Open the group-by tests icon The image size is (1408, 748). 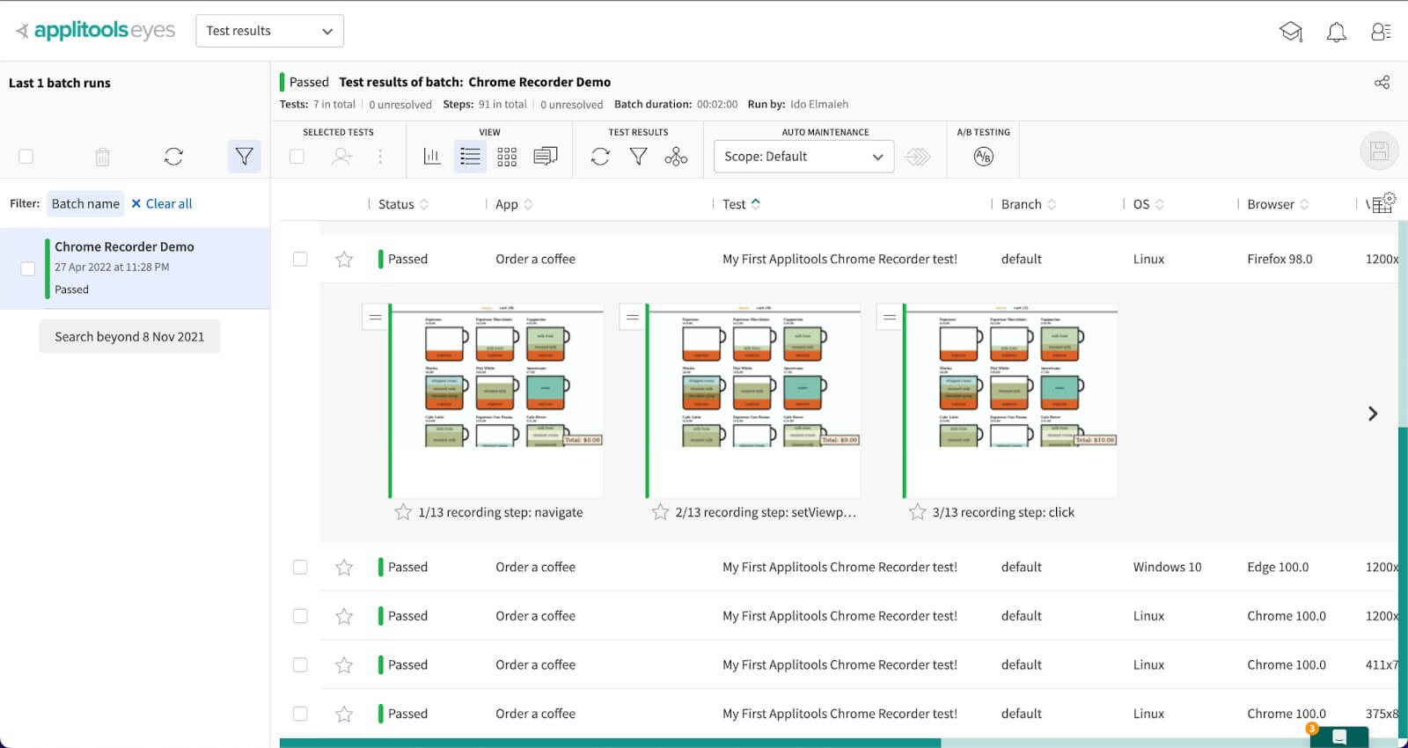click(676, 157)
